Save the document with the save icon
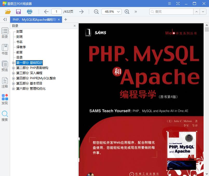This screenshot has height=176, width=209. click(x=18, y=12)
